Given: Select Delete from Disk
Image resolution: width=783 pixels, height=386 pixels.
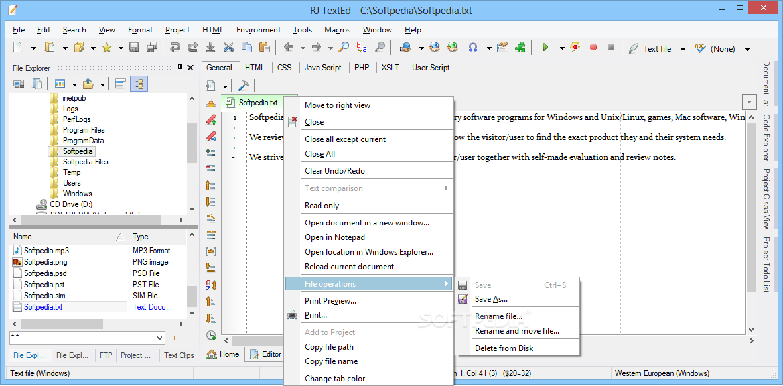Looking at the screenshot, I should [x=504, y=348].
